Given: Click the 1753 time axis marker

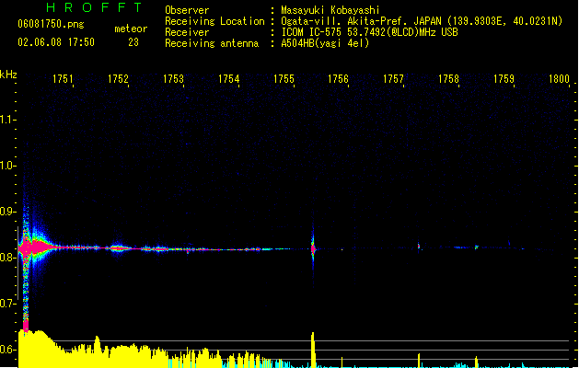Looking at the screenshot, I should [173, 79].
